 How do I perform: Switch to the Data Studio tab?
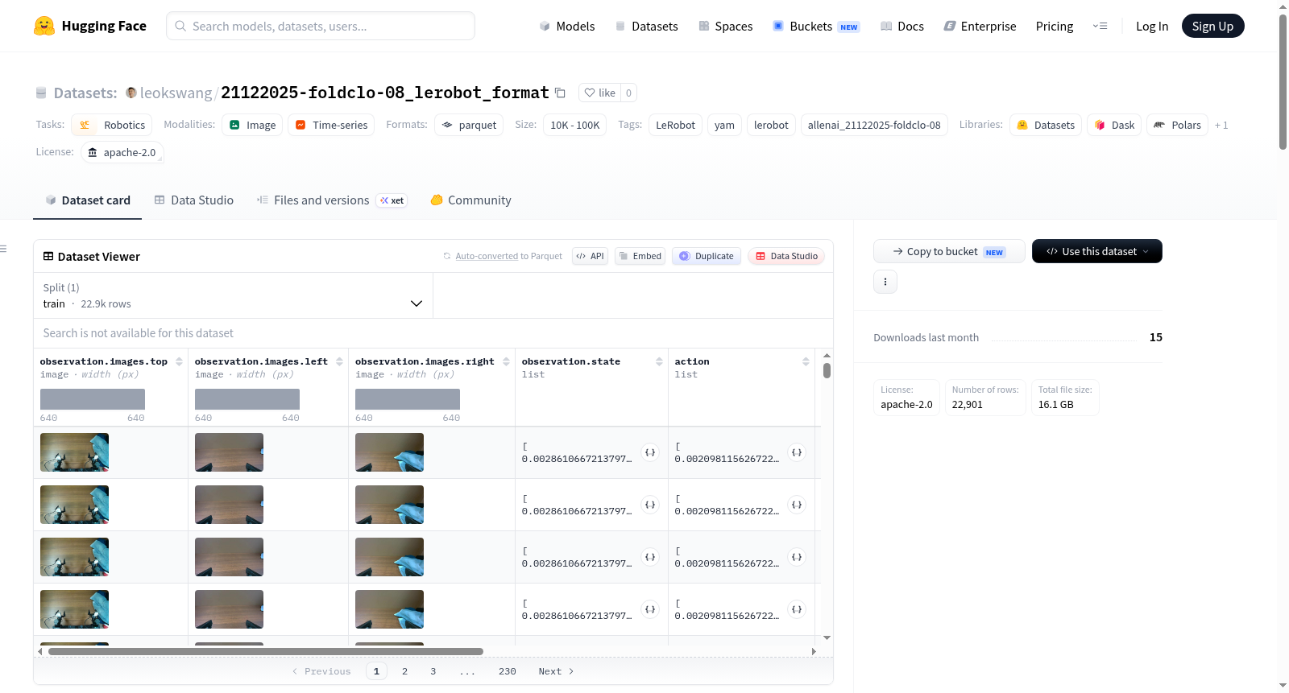pyautogui.click(x=193, y=200)
